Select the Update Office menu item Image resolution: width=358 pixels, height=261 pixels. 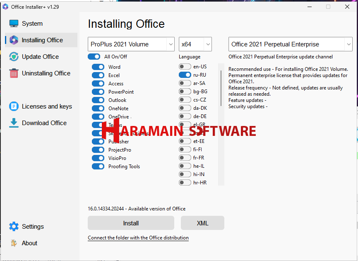point(40,57)
